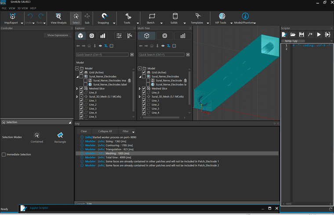Viewport: 334px width, 215px height.
Task: Click the Explorer Quick Search field
Action: pos(102,55)
